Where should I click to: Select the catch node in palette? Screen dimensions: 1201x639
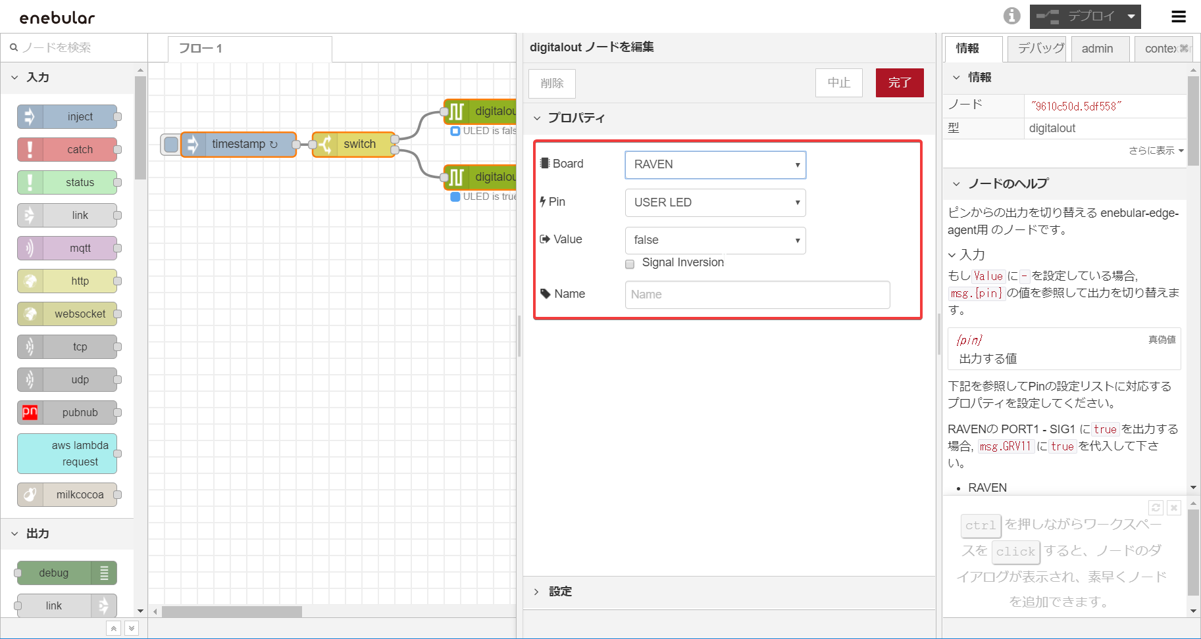click(x=67, y=150)
